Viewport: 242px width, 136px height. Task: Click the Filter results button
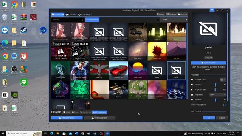coord(92,20)
